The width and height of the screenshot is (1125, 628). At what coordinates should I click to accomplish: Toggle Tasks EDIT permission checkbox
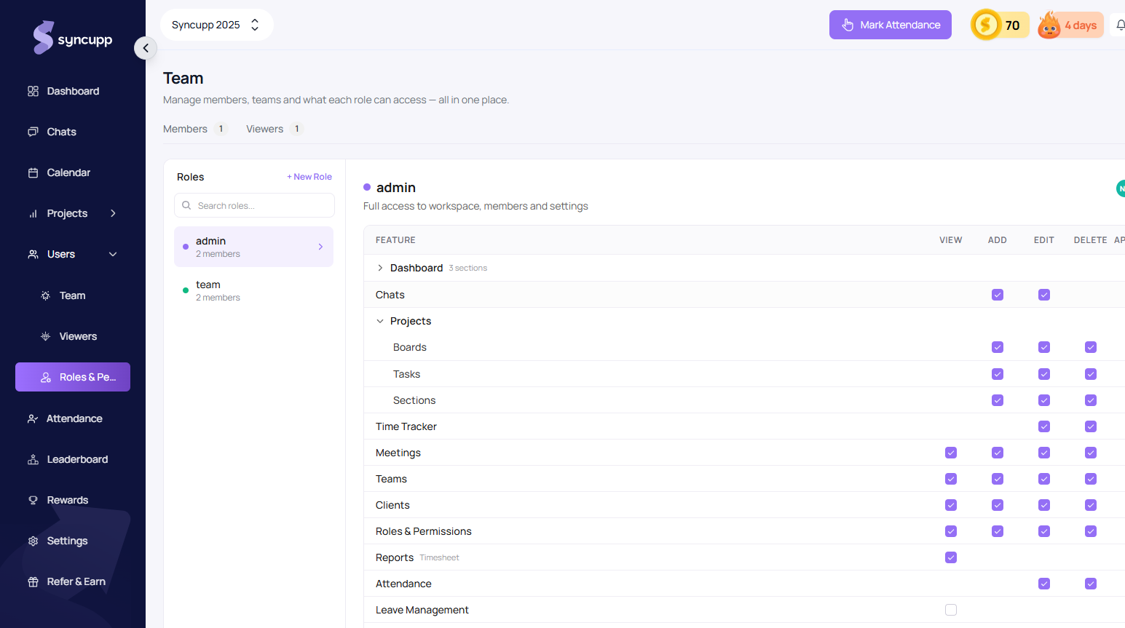[x=1044, y=374]
